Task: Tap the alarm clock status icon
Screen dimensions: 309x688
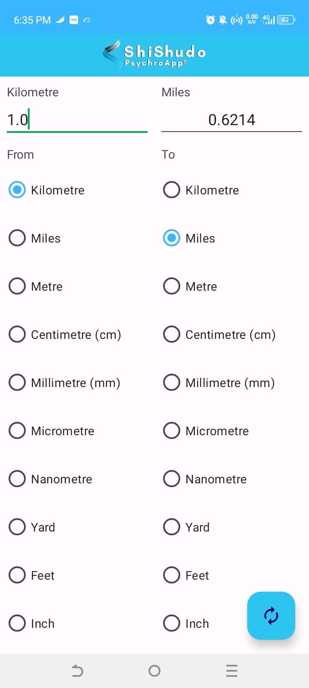Action: pyautogui.click(x=210, y=20)
